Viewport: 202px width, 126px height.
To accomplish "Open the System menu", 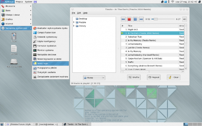I will 29,2.
